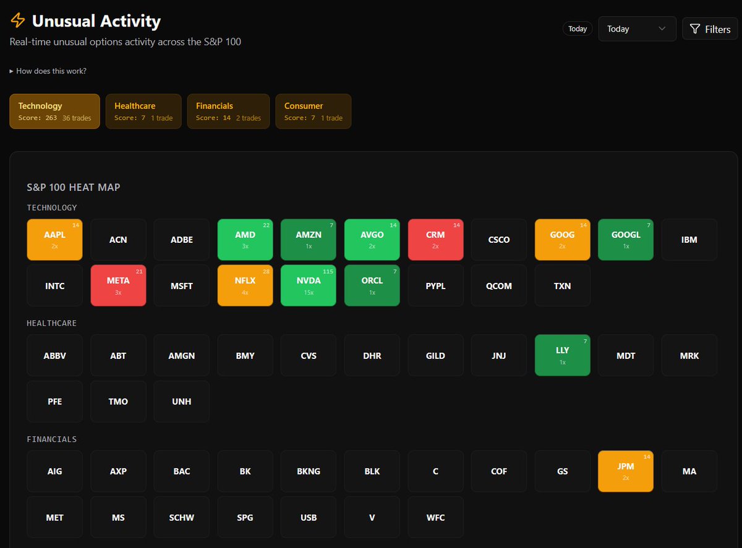Click the lightning bolt Unusual Activity icon
The image size is (742, 548).
(x=18, y=21)
